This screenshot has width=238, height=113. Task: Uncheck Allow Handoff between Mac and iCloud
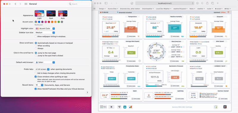pos(35,89)
